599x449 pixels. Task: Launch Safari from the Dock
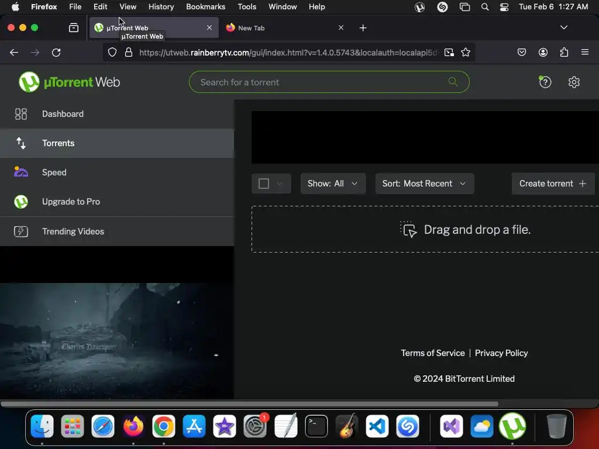[103, 426]
